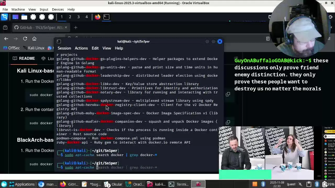Screen dimensions: 335x188
Task: Open VirtualBox File menu
Action: point(5,9)
